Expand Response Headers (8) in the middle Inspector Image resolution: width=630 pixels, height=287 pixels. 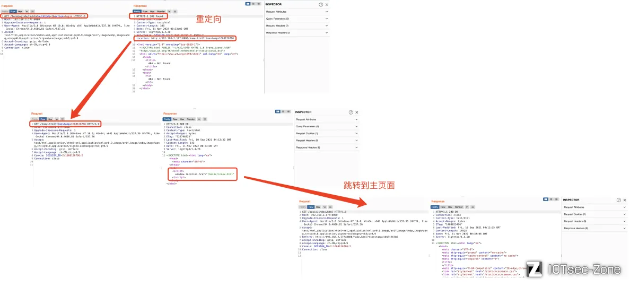click(x=326, y=147)
